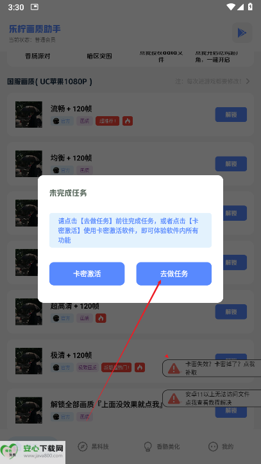Select the 香肠派对 game tab
261x464 pixels.
click(x=38, y=56)
